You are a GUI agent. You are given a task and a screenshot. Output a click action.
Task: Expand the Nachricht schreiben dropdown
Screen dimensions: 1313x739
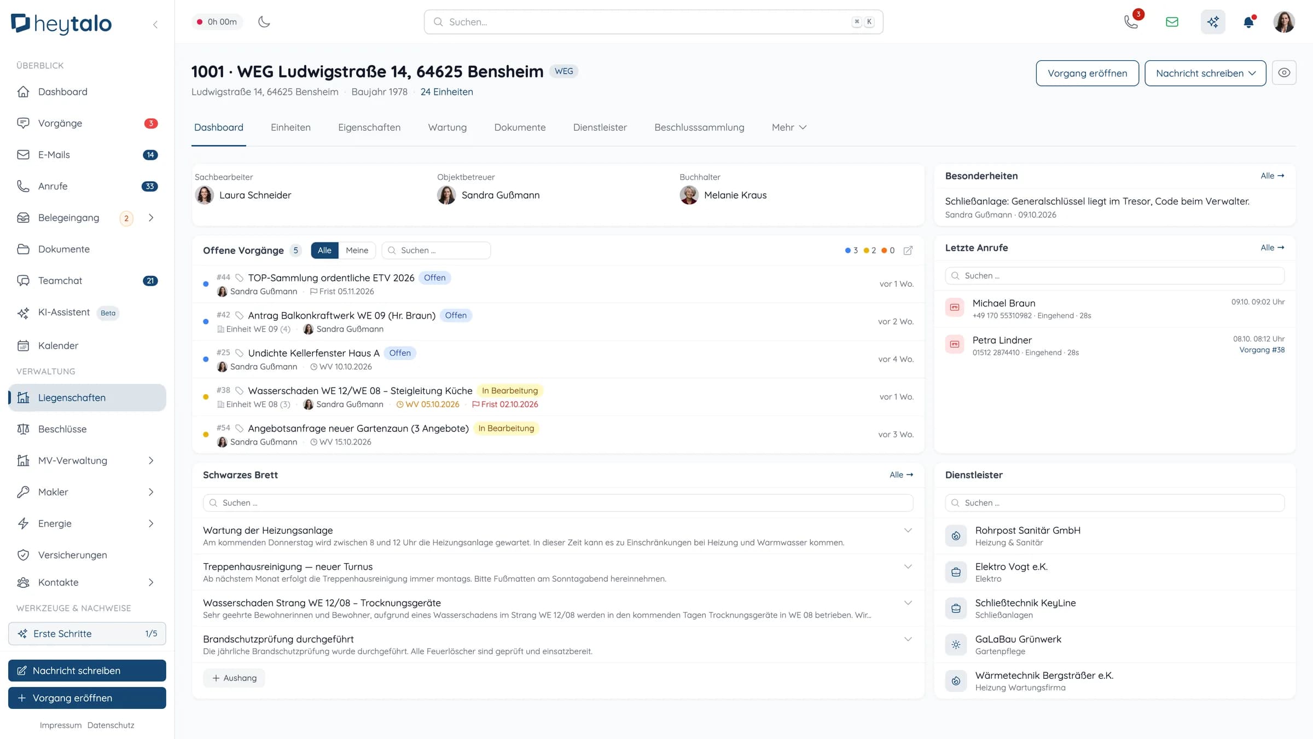point(1205,73)
